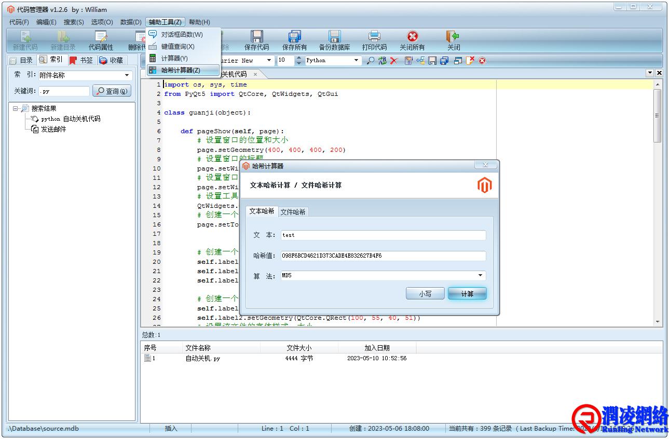Viewport: 669px width, 439px height.
Task: Click the 打印代码 printer icon
Action: click(x=374, y=36)
